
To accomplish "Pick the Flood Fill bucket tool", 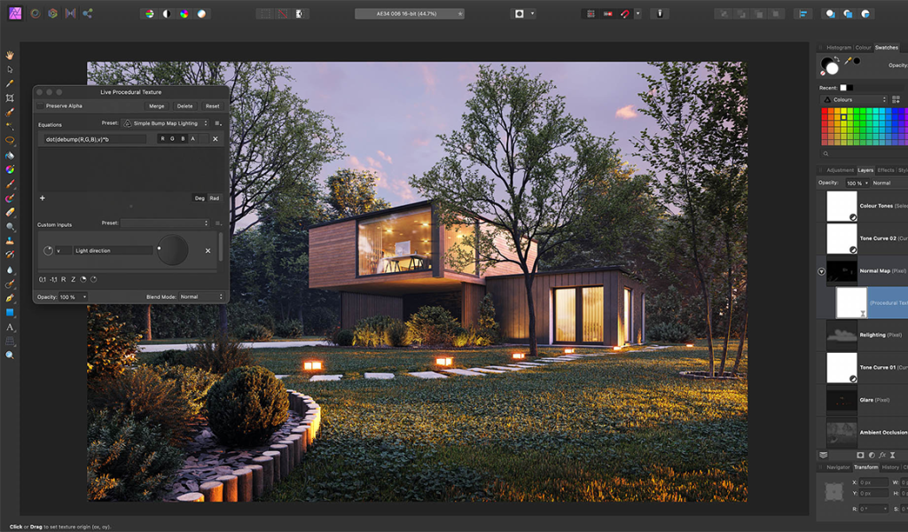I will 10,155.
